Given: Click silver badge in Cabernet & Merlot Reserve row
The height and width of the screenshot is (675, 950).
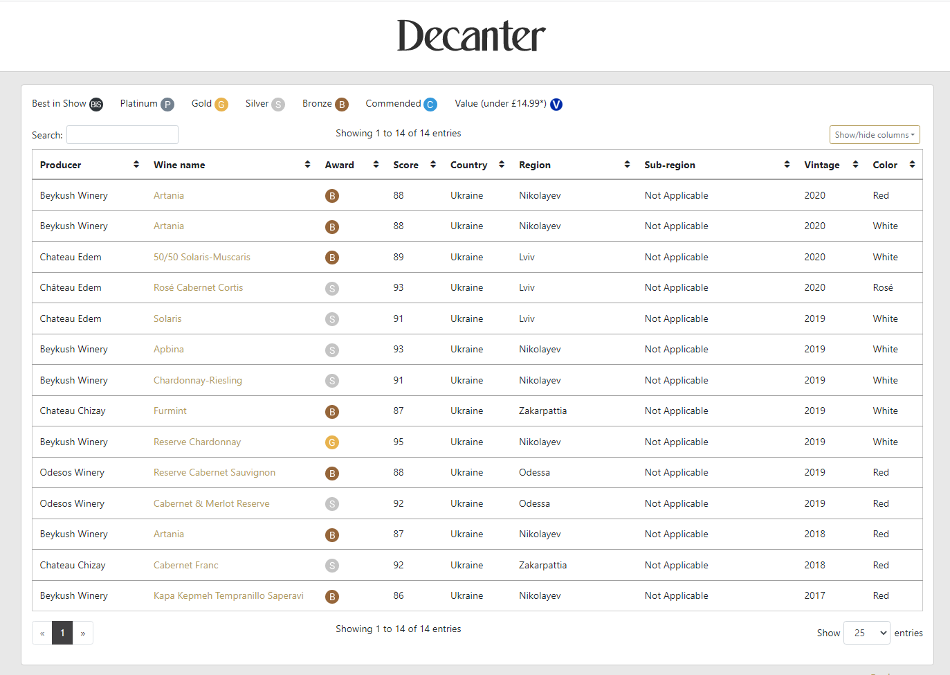Looking at the screenshot, I should tap(332, 504).
